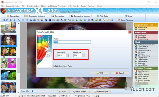Click the Undo button
This screenshot has height=97, width=159.
pos(128,16)
